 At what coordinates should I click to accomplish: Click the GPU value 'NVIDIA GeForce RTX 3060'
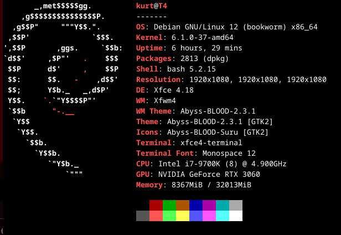pyautogui.click(x=209, y=174)
